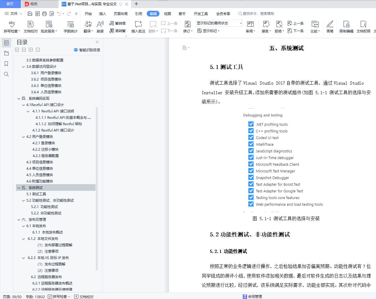Switch to the 视图 ribbon tab
The height and width of the screenshot is (299, 376).
tap(168, 14)
